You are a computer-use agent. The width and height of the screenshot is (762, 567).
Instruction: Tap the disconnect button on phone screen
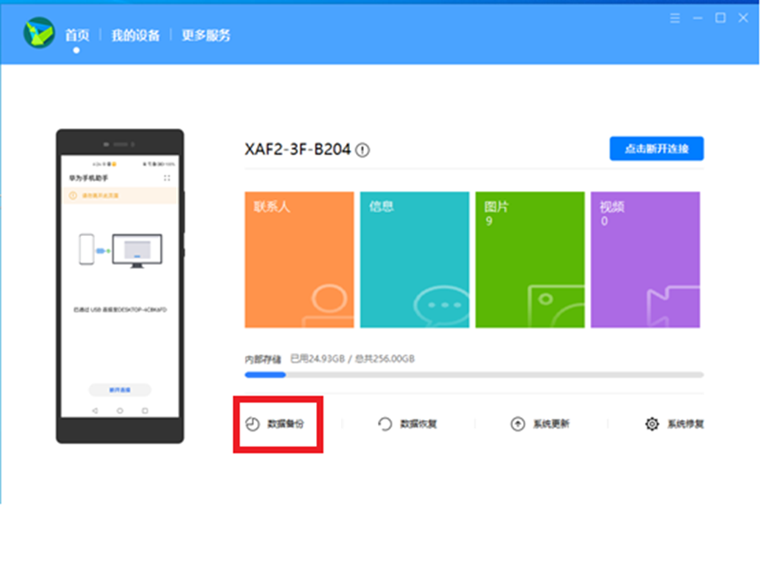pyautogui.click(x=120, y=389)
